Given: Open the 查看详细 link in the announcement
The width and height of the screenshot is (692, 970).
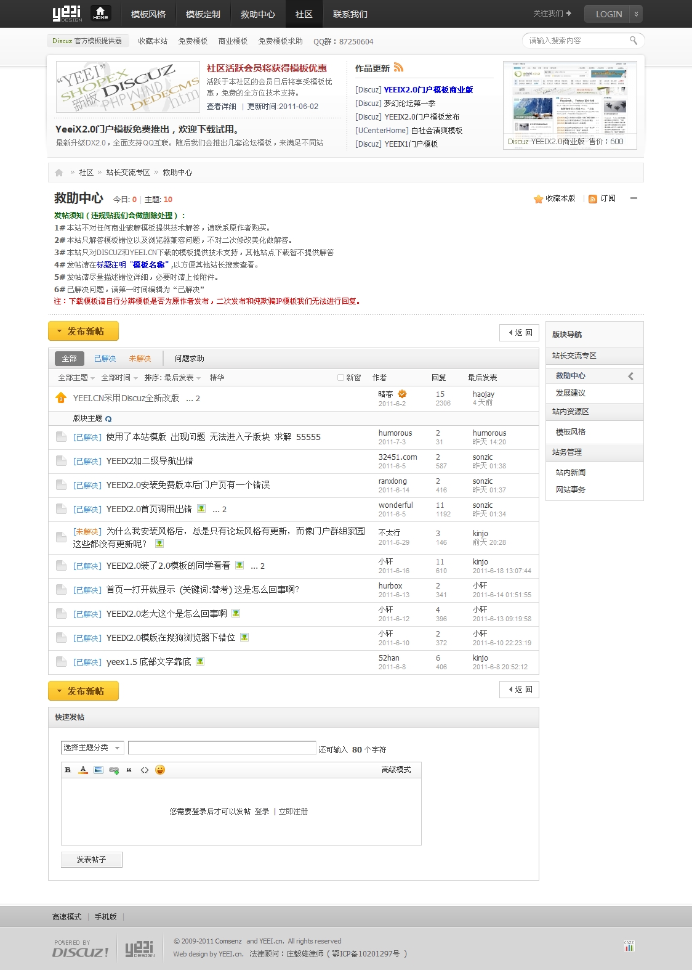Looking at the screenshot, I should [x=222, y=107].
